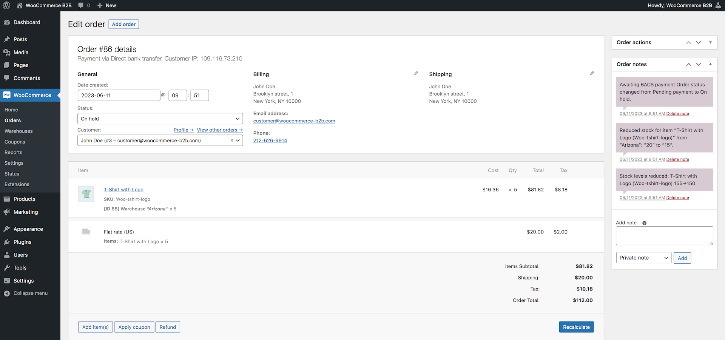Image resolution: width=725 pixels, height=340 pixels.
Task: Click the T-Shirt product thumbnail
Action: point(86,194)
